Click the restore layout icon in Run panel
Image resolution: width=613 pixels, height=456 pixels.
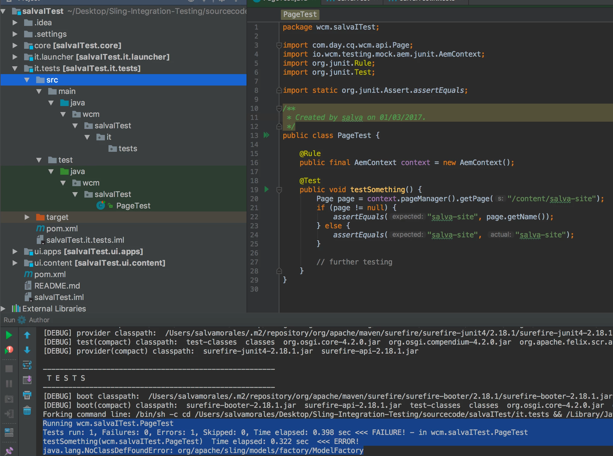pos(9,433)
